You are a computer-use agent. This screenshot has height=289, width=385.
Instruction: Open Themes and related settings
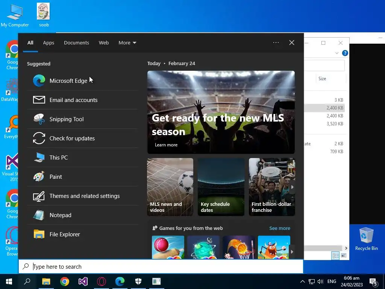[82, 196]
